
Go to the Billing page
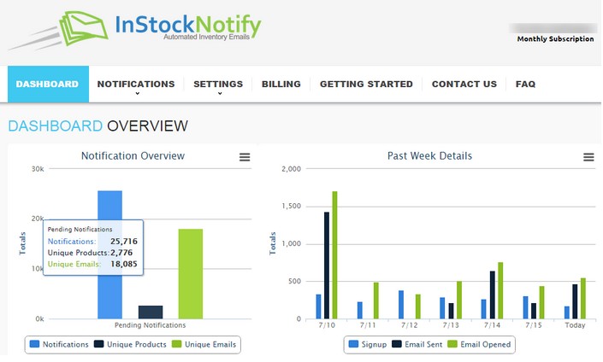click(281, 85)
